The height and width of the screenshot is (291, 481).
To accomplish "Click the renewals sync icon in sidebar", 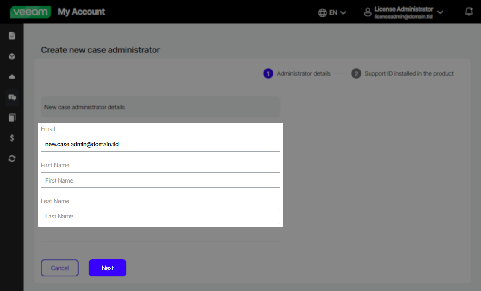I will click(11, 158).
